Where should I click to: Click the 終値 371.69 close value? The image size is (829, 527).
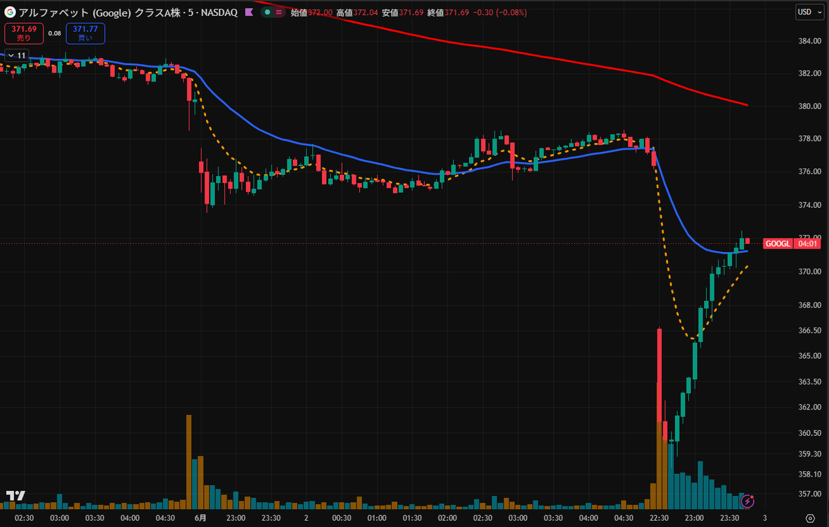(448, 12)
